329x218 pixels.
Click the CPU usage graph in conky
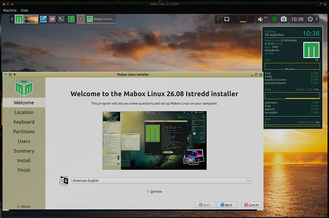[x=292, y=66]
